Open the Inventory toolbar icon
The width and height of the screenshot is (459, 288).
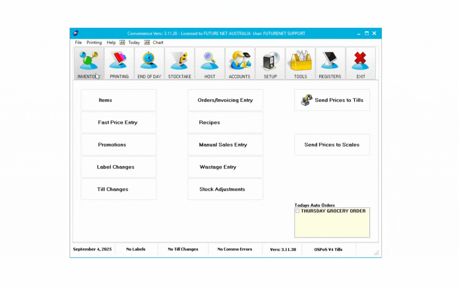(89, 63)
